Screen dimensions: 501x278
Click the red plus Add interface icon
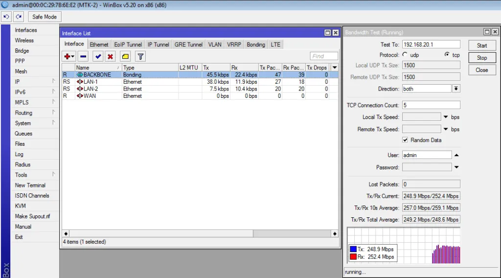[68, 57]
